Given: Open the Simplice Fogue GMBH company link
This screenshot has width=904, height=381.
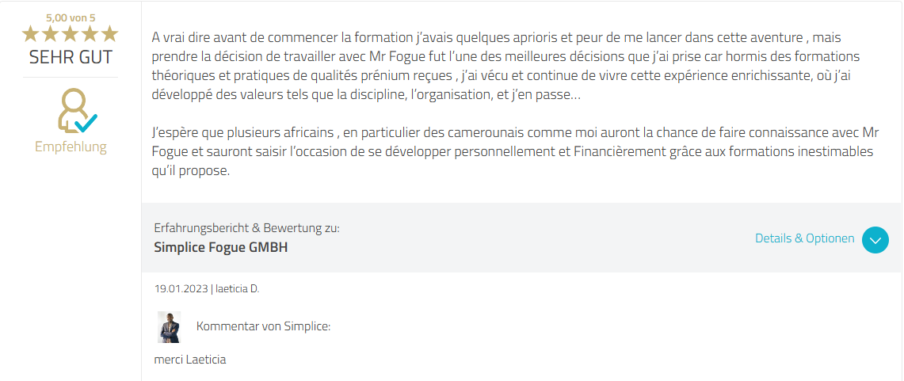Looking at the screenshot, I should (220, 247).
